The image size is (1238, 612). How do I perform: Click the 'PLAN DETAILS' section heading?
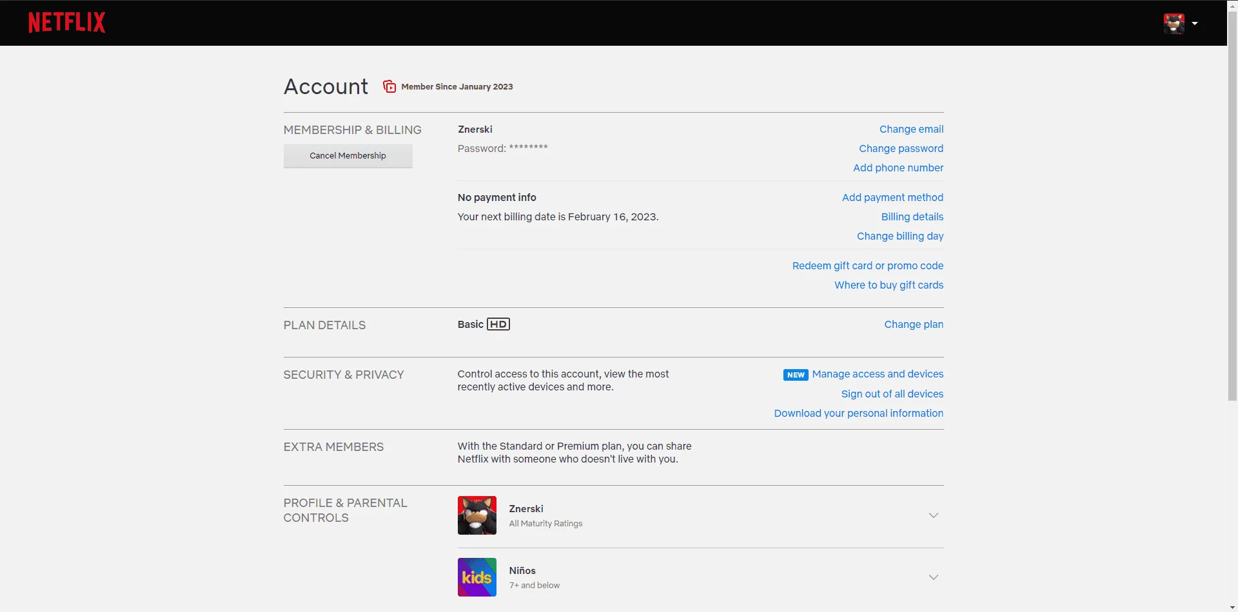click(x=324, y=325)
